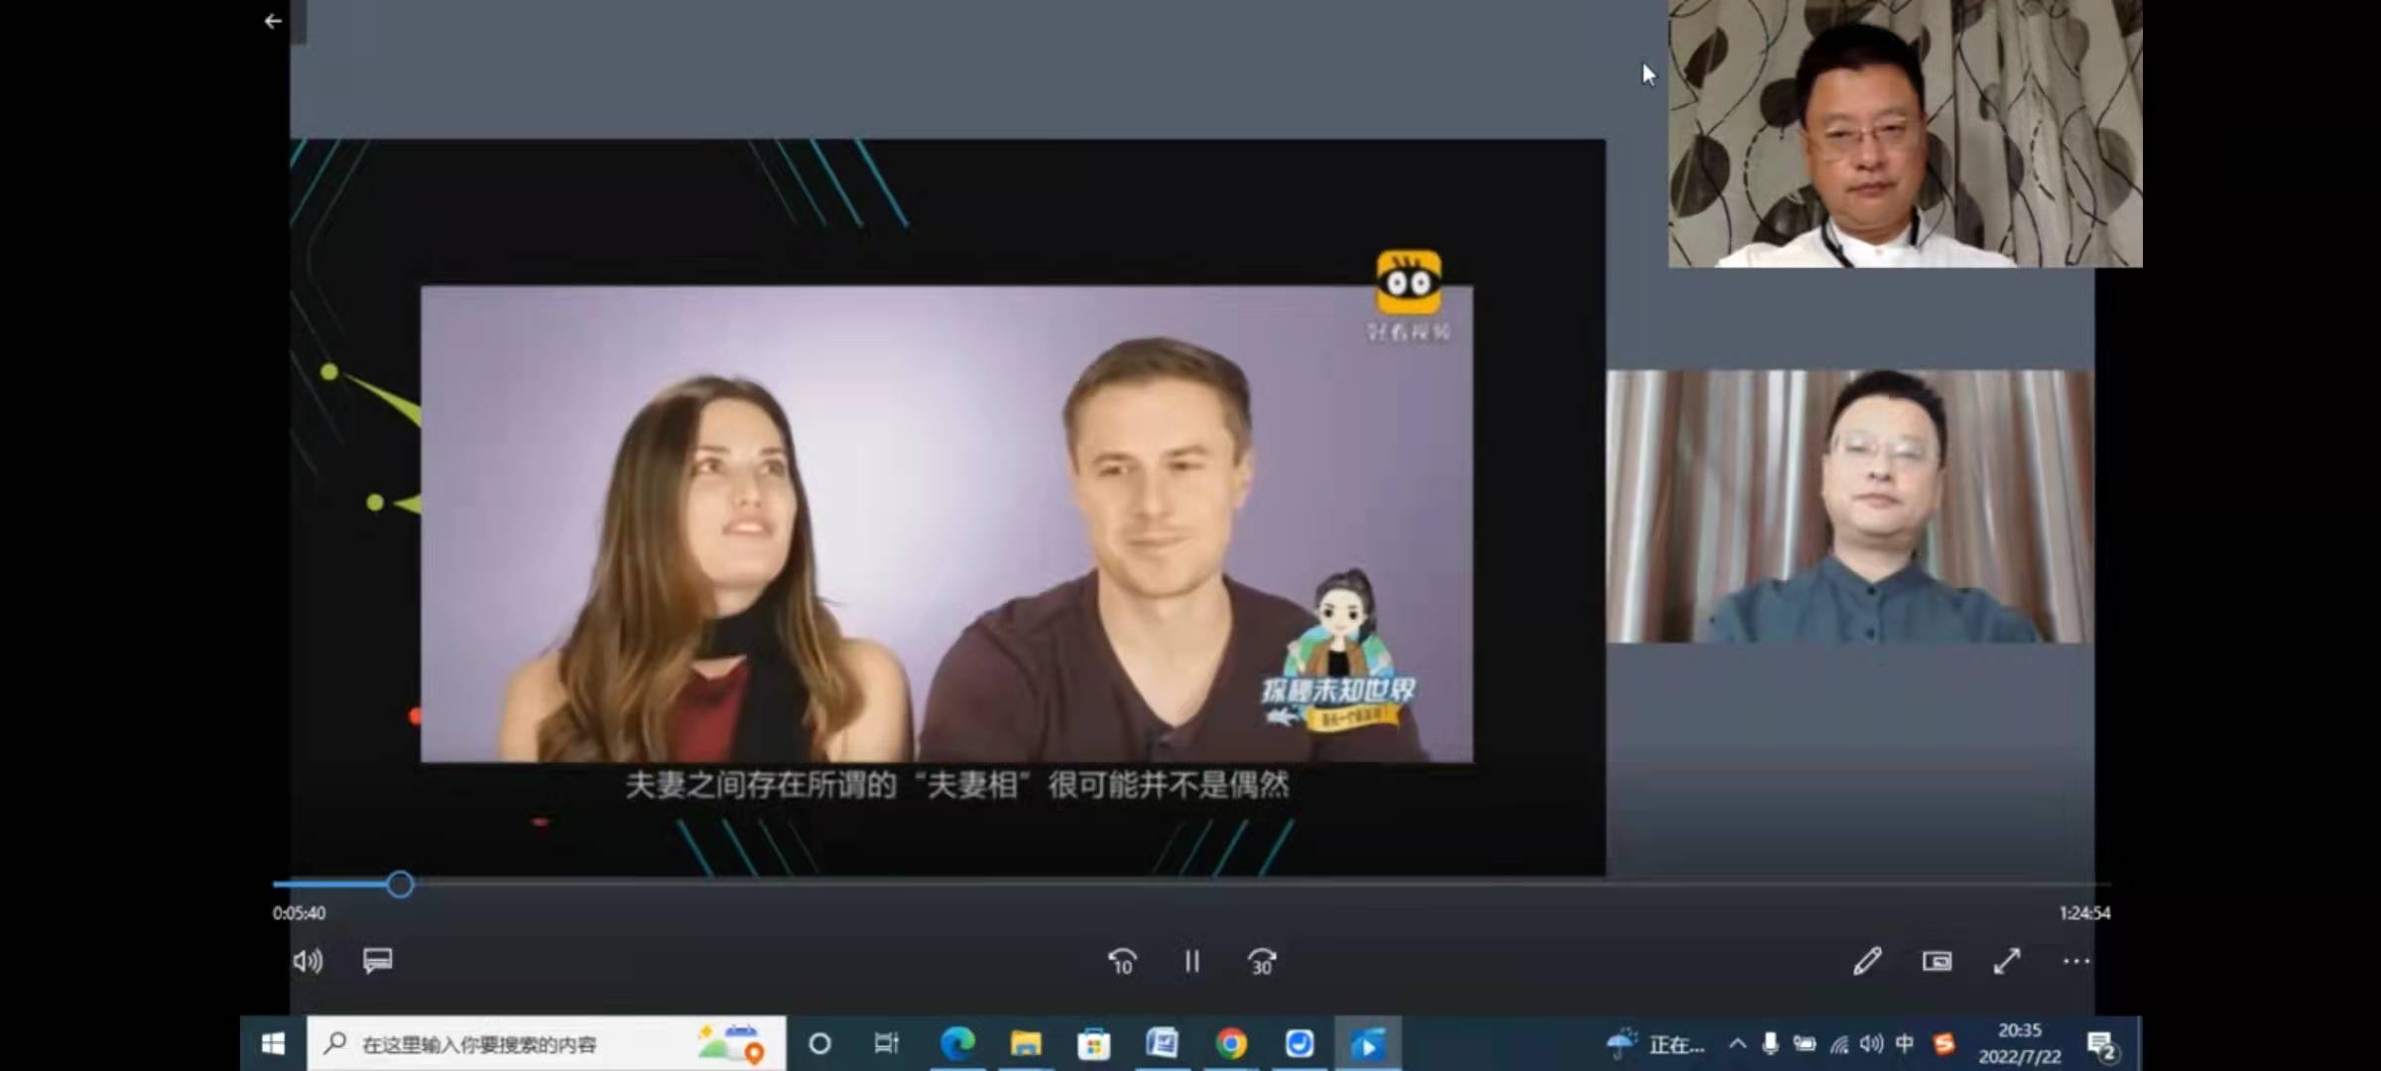Open the more options ellipsis menu
The image size is (2381, 1071).
[x=2075, y=961]
